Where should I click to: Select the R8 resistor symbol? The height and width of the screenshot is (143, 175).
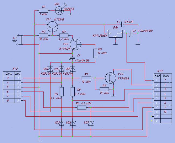click(x=95, y=53)
